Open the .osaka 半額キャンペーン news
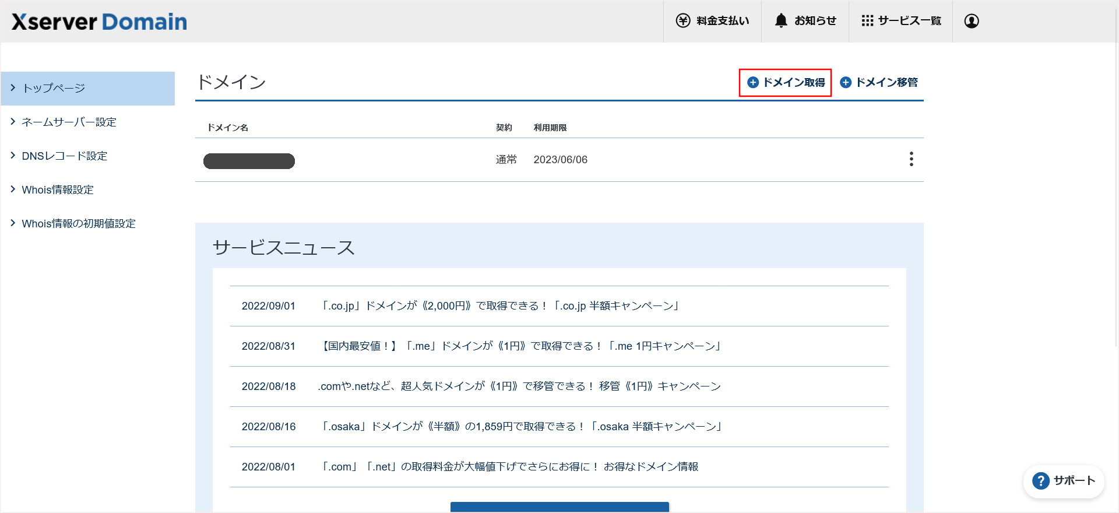The height and width of the screenshot is (513, 1119). pyautogui.click(x=522, y=427)
